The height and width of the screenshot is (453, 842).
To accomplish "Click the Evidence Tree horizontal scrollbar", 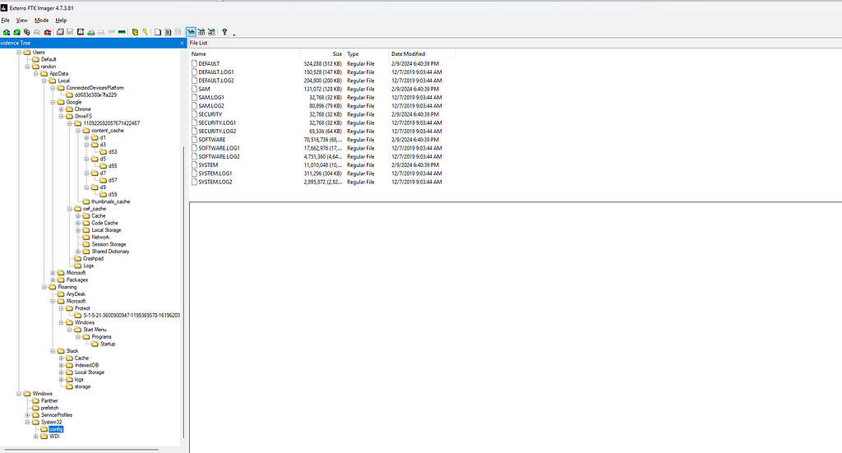I will pyautogui.click(x=81, y=449).
